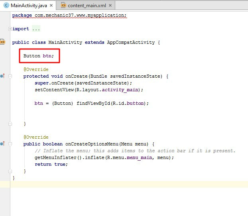Click the import keyword
Screen dimensions: 248x216
click(x=21, y=29)
